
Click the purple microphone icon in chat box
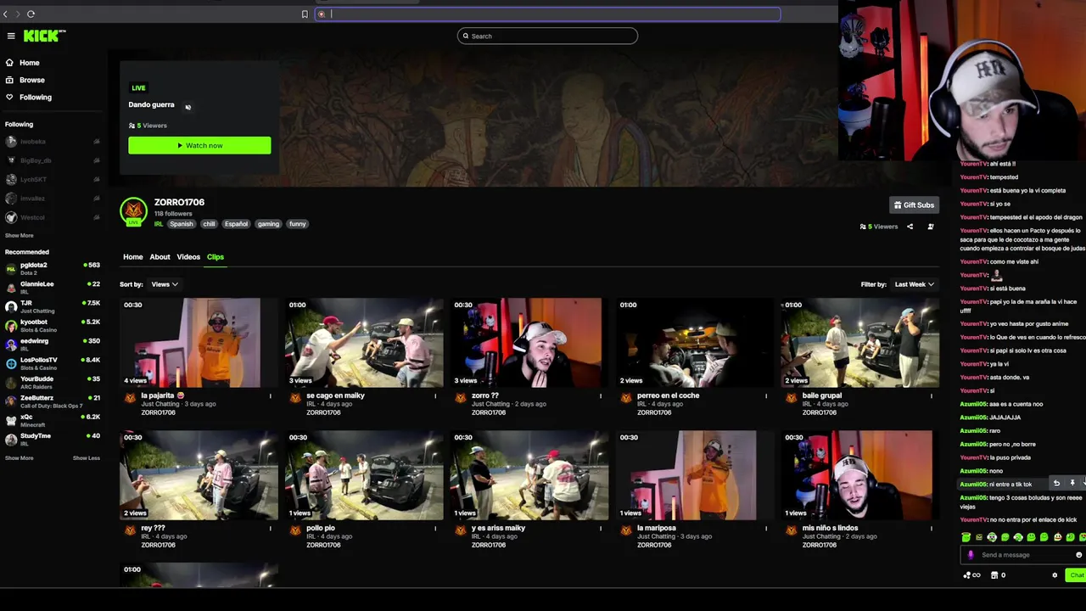pyautogui.click(x=971, y=555)
